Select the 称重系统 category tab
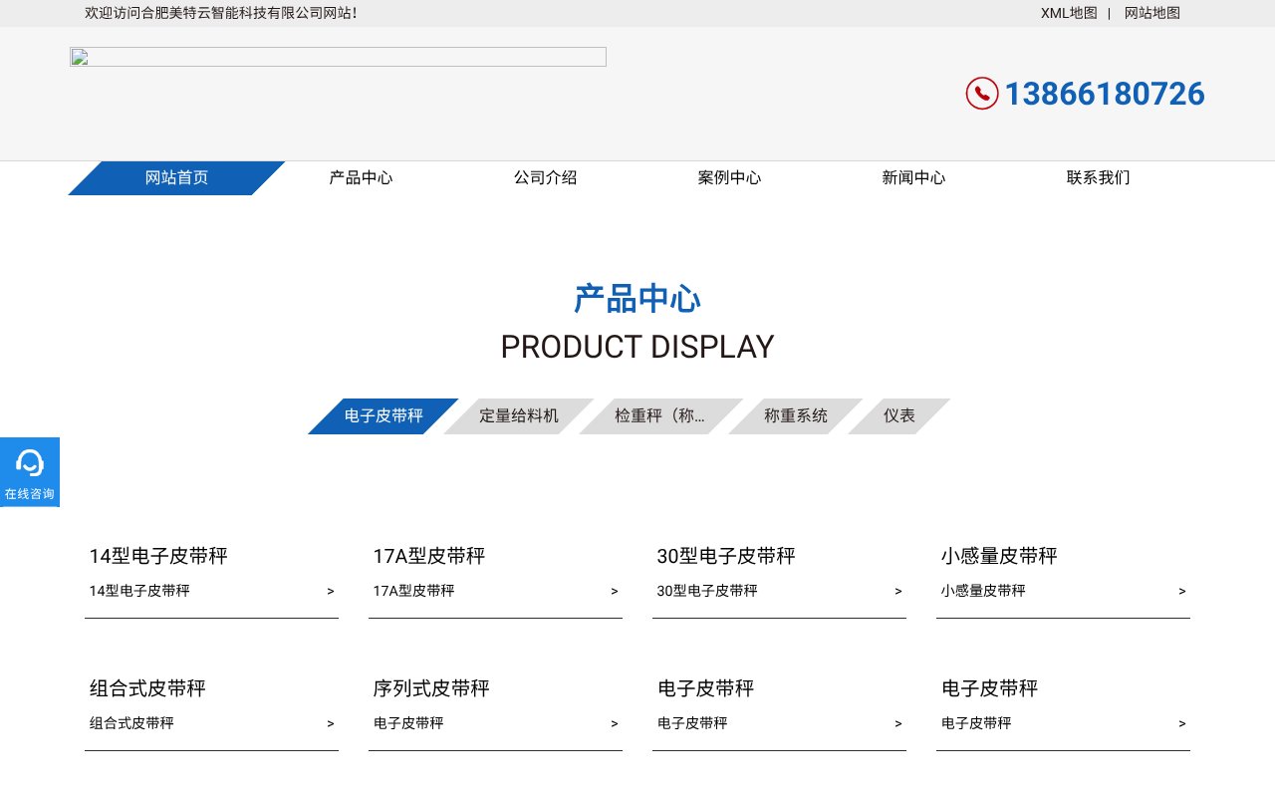 click(x=796, y=415)
